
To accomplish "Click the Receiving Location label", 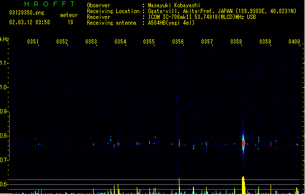I will coord(113,12).
